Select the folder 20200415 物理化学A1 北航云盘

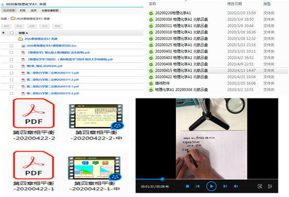tap(182, 70)
